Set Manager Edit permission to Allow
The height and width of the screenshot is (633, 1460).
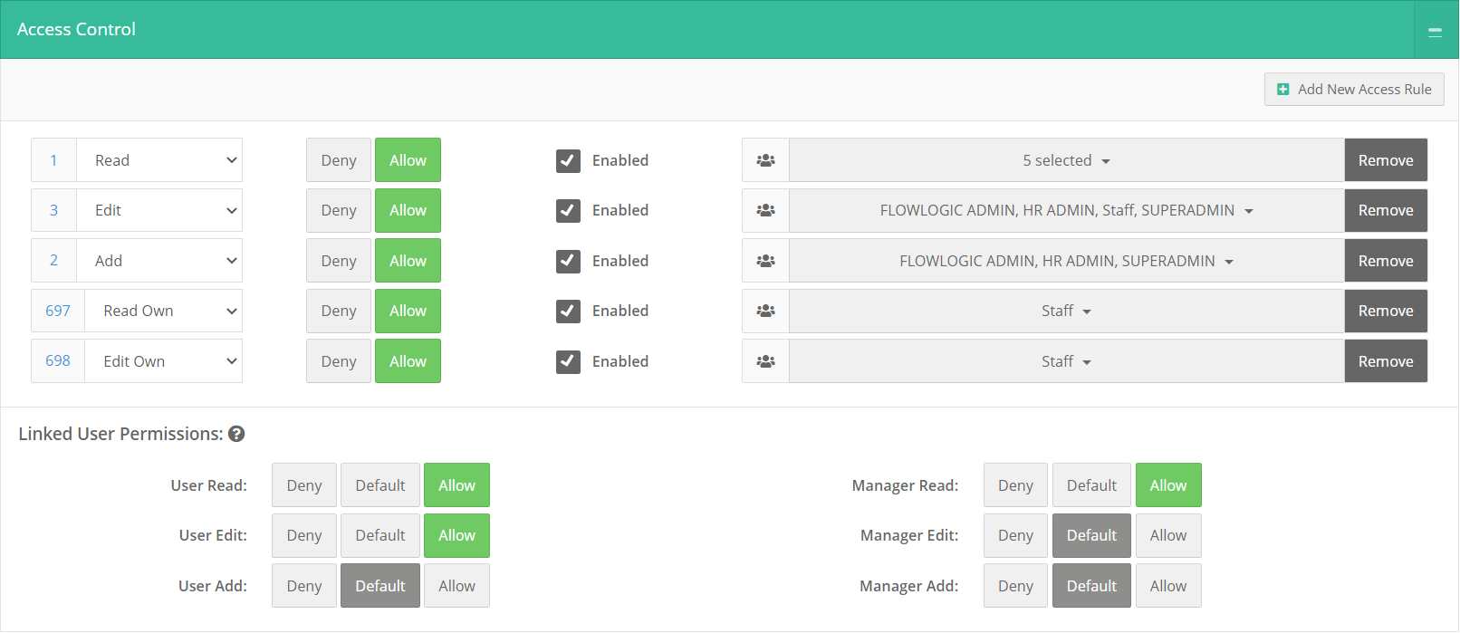1168,535
